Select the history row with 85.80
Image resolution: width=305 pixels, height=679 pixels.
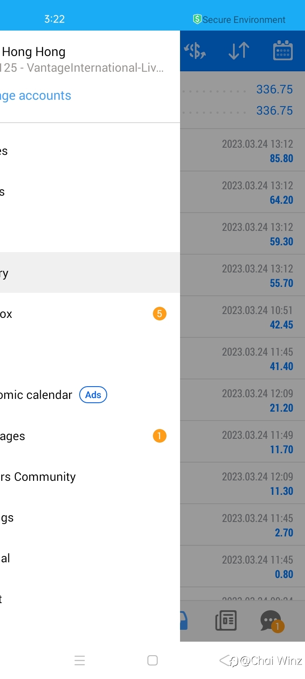point(242,151)
